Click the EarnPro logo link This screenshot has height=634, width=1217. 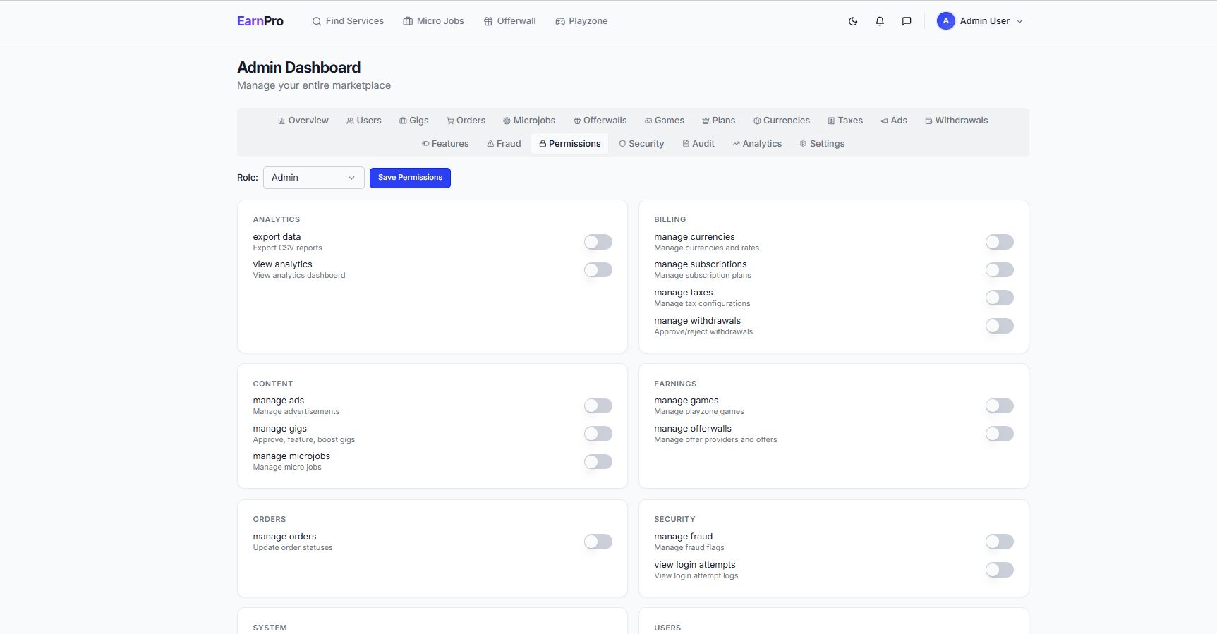pos(260,21)
